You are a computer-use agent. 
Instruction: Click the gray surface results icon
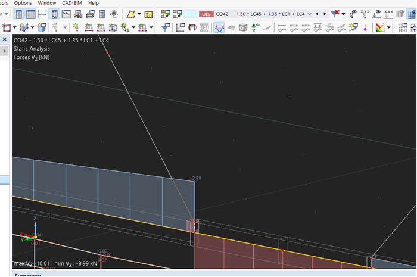point(231,27)
